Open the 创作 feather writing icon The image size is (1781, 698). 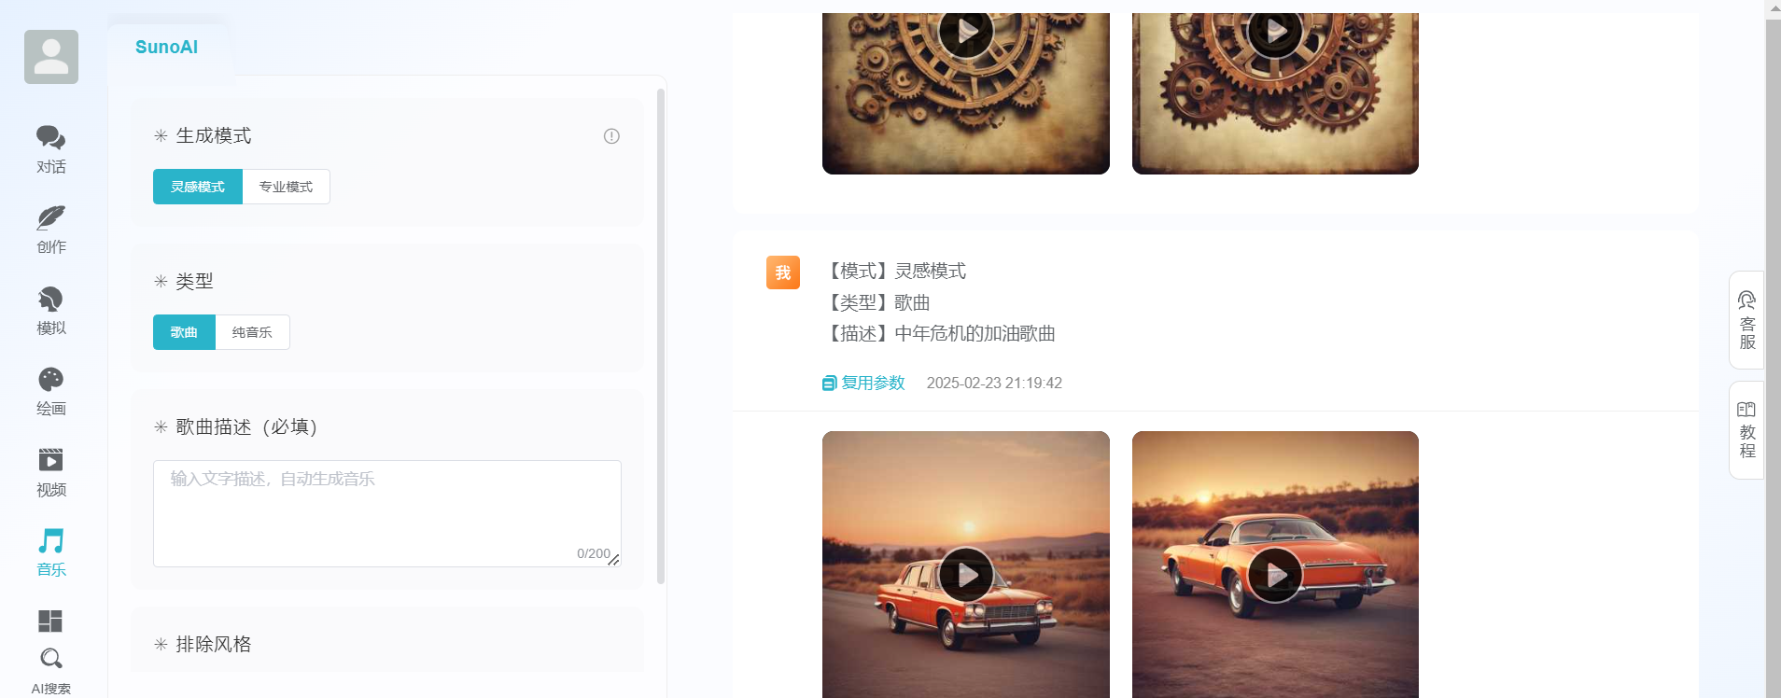click(x=50, y=218)
